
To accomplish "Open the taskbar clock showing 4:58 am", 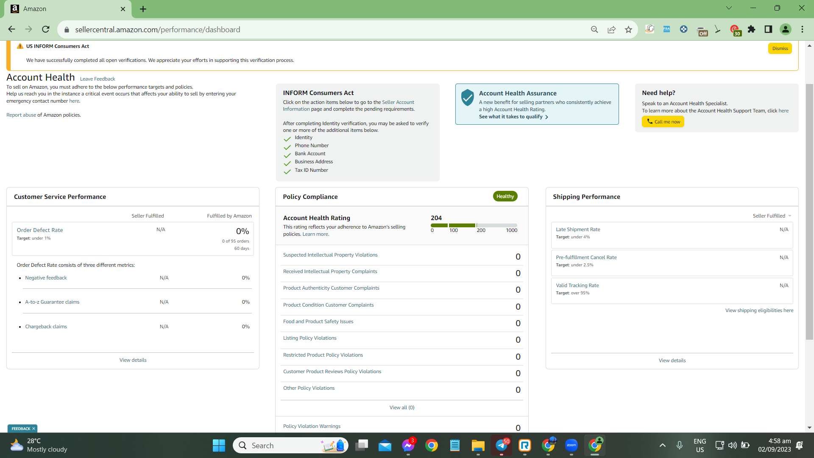I will [x=775, y=445].
